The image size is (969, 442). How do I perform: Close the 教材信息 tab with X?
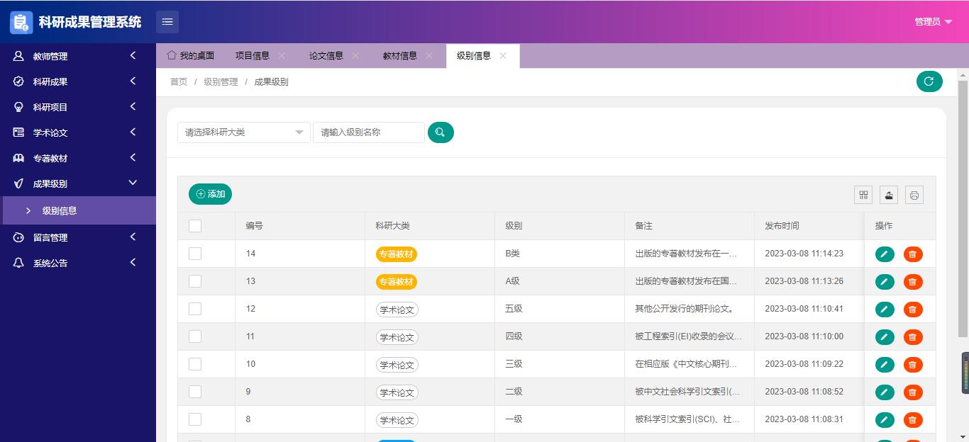click(429, 56)
